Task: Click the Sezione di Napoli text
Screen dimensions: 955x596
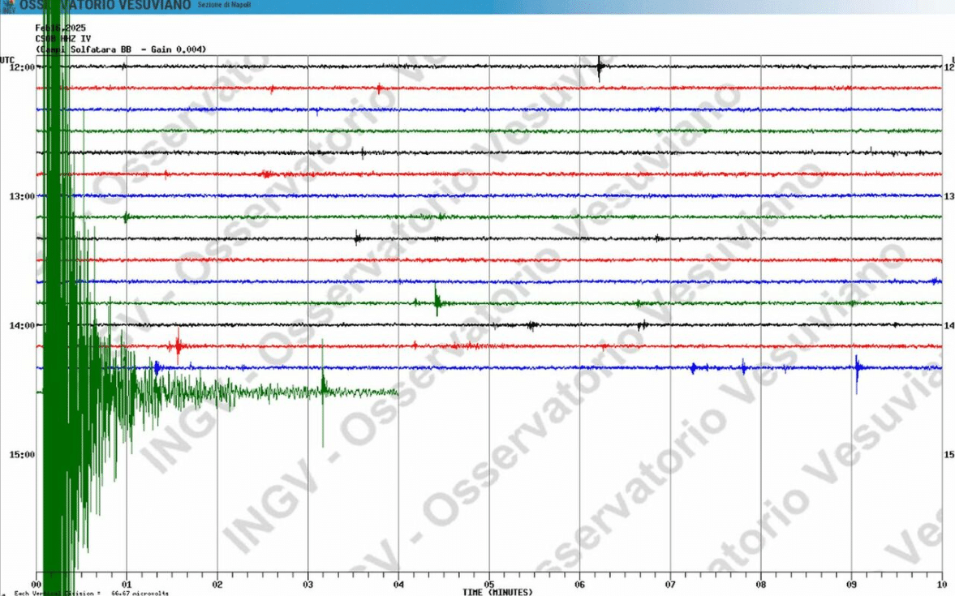Action: pos(226,6)
